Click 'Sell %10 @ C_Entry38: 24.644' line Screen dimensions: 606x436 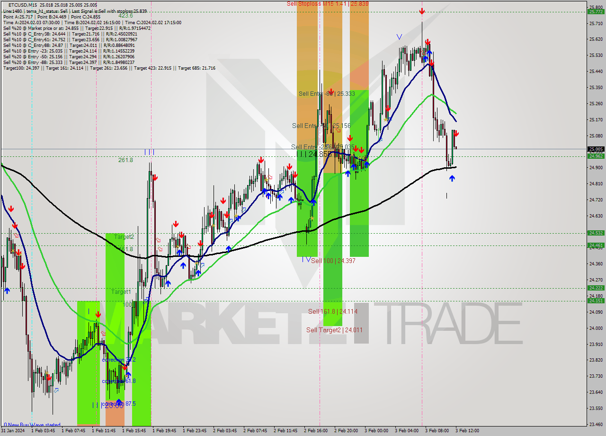pos(70,34)
